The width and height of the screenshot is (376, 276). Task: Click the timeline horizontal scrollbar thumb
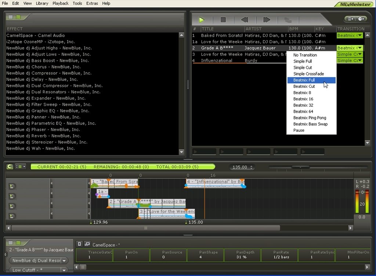pyautogui.click(x=145, y=228)
